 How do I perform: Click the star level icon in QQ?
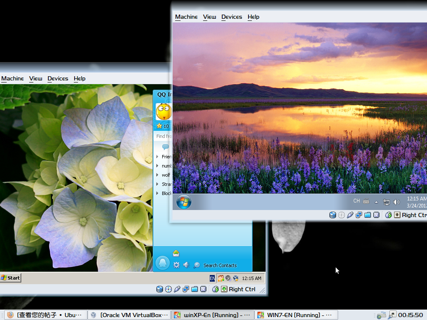pos(159,126)
